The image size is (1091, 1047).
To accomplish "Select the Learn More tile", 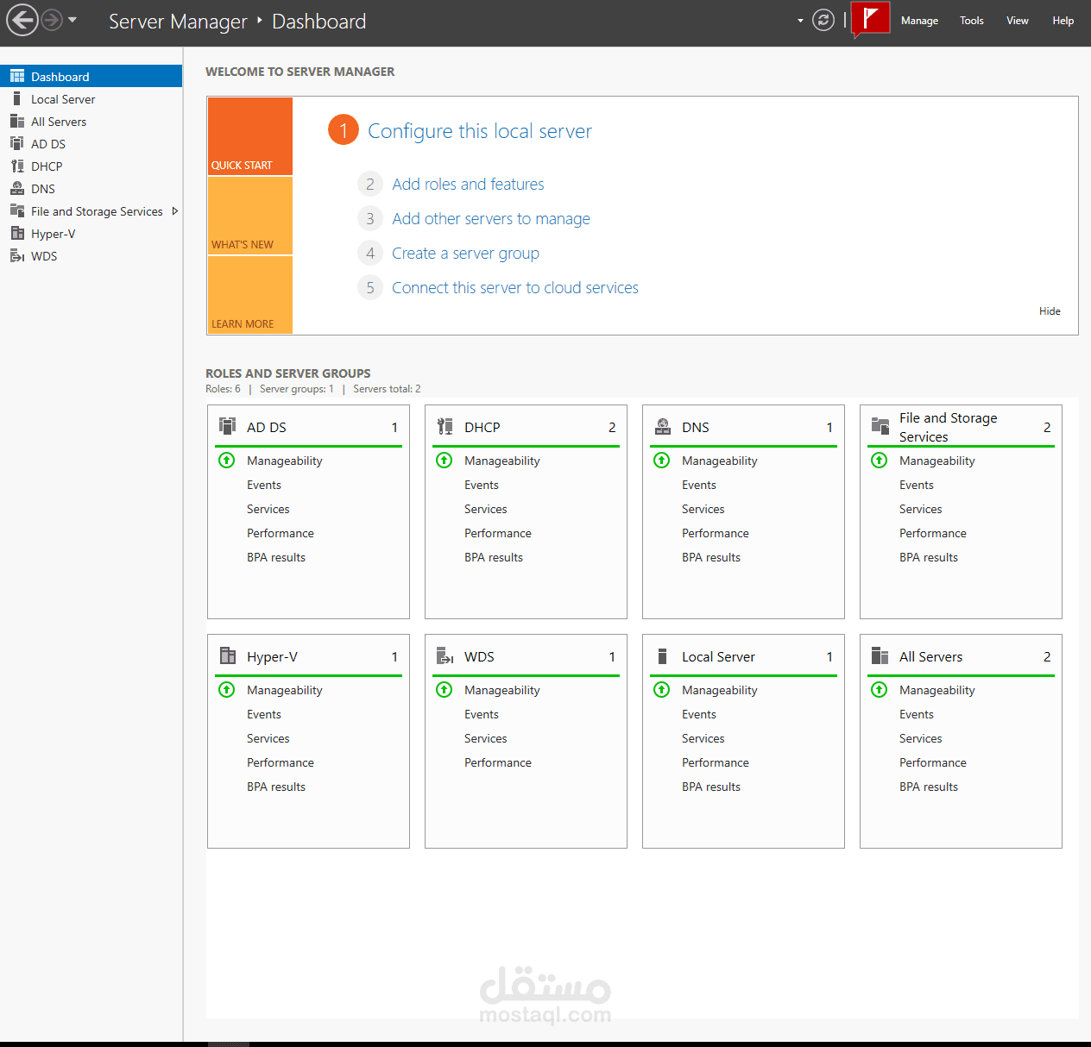I will (x=250, y=295).
